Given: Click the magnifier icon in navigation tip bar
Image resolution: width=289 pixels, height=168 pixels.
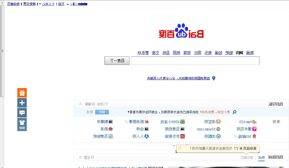Looking at the screenshot, I should (234, 112).
